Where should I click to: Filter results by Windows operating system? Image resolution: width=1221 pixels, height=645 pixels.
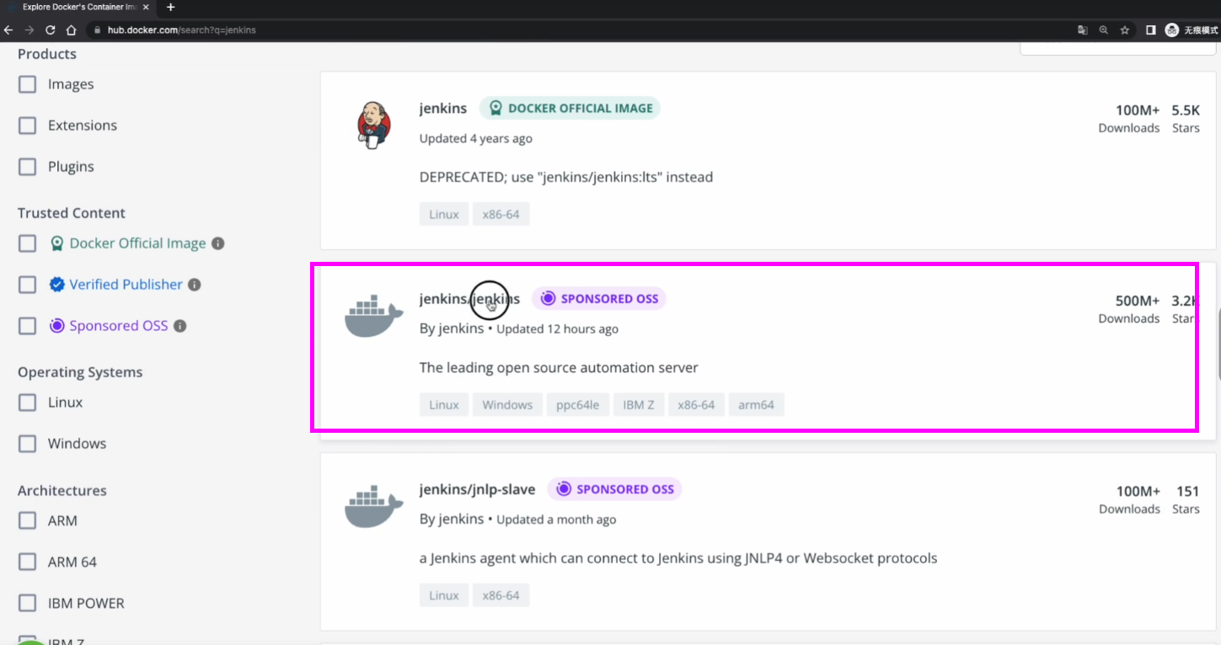click(x=28, y=444)
